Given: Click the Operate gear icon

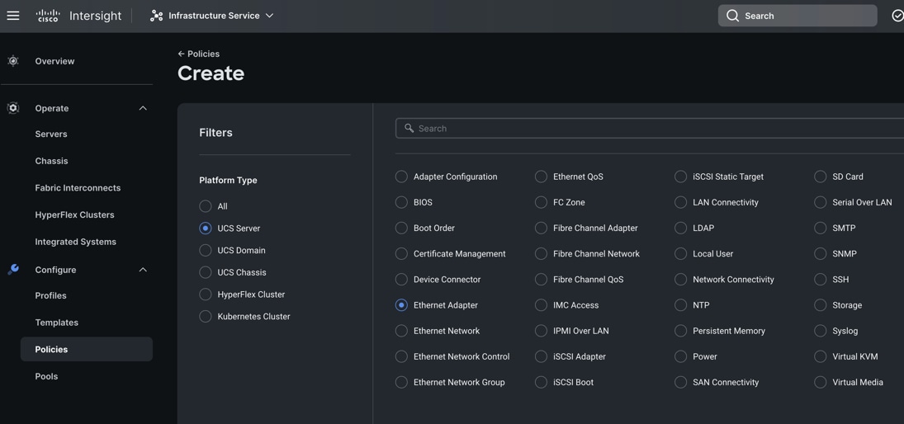Looking at the screenshot, I should (x=13, y=108).
